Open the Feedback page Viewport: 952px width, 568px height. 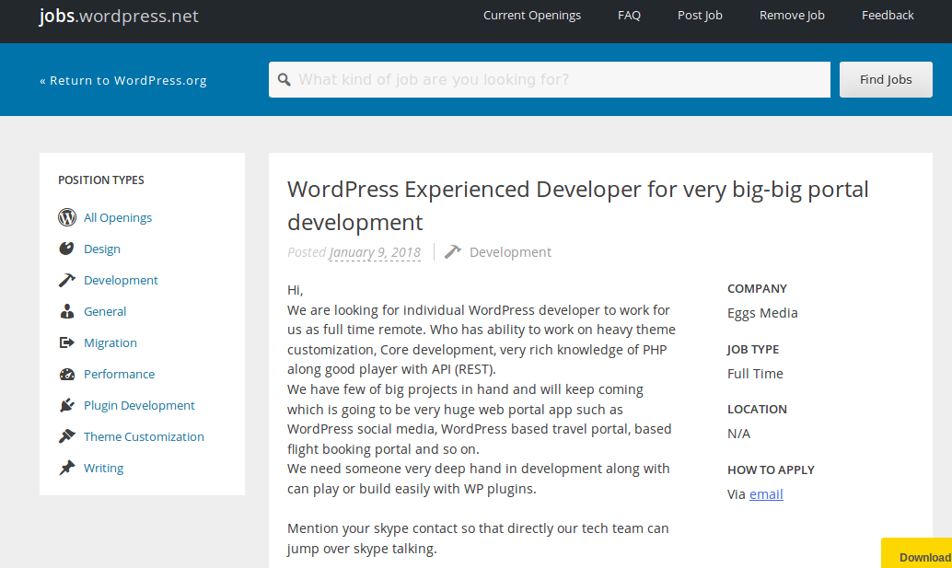pyautogui.click(x=888, y=15)
